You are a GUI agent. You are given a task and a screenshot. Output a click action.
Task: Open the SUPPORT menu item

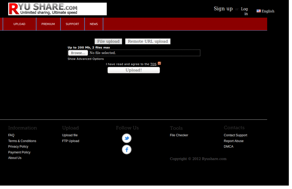(x=72, y=24)
